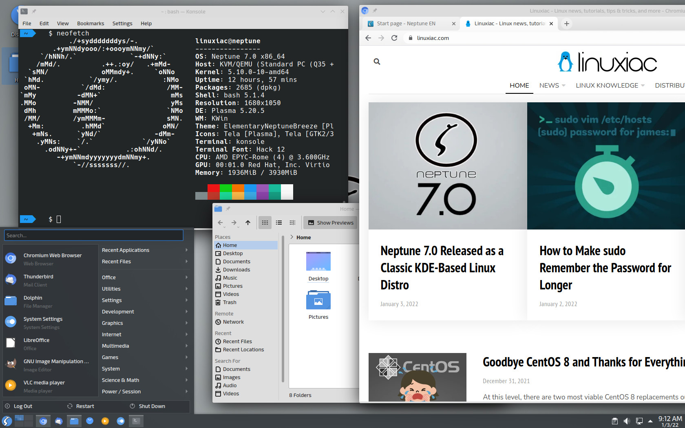Screen dimensions: 685x428
Task: Launch Thunderbird from the taskbar
Action: [59, 421]
